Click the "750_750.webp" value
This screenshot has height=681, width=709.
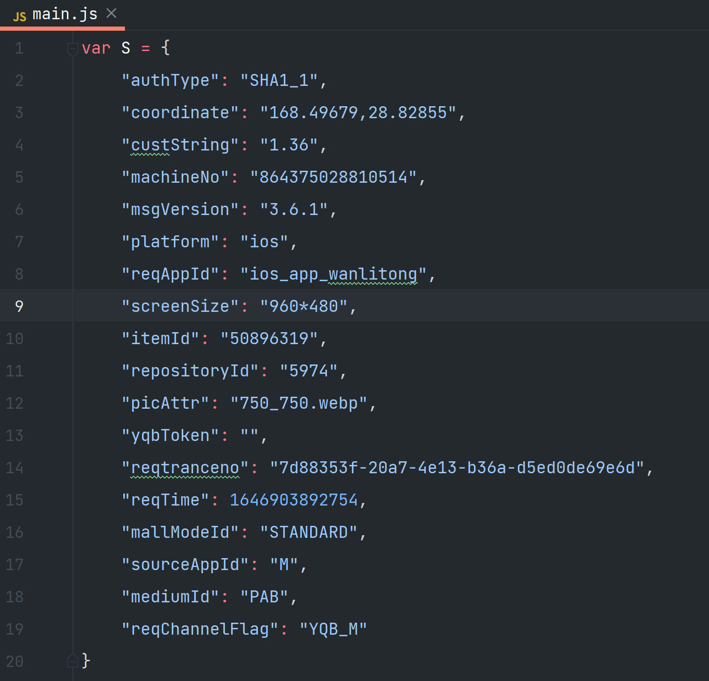point(299,403)
